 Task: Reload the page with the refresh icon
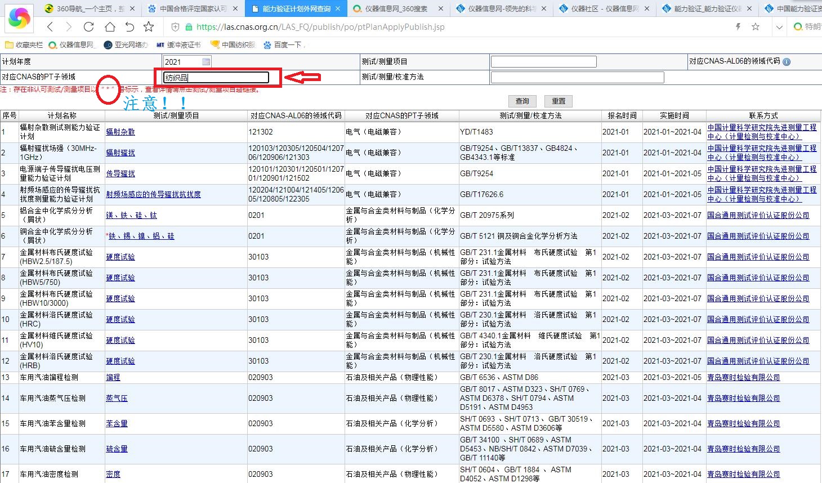pos(89,26)
